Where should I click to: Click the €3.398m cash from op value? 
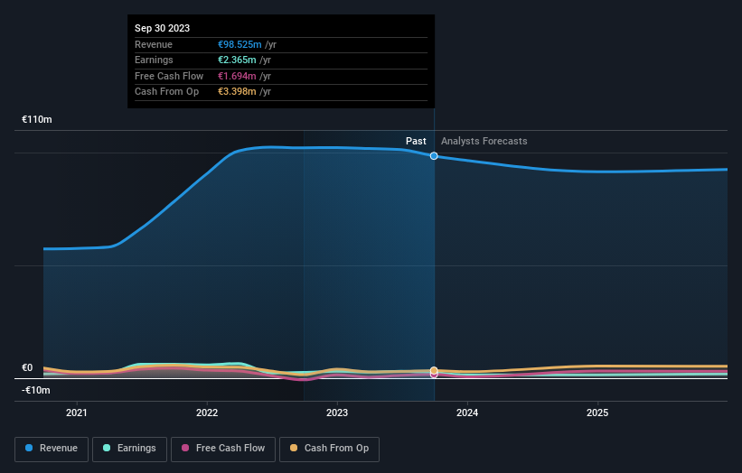click(x=237, y=92)
